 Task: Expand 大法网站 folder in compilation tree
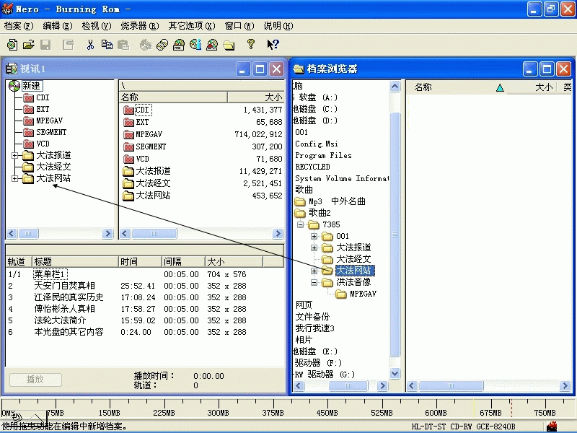(x=15, y=178)
